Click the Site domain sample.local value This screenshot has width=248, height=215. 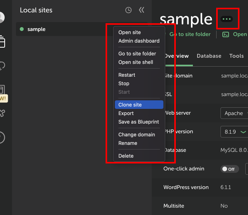click(234, 76)
